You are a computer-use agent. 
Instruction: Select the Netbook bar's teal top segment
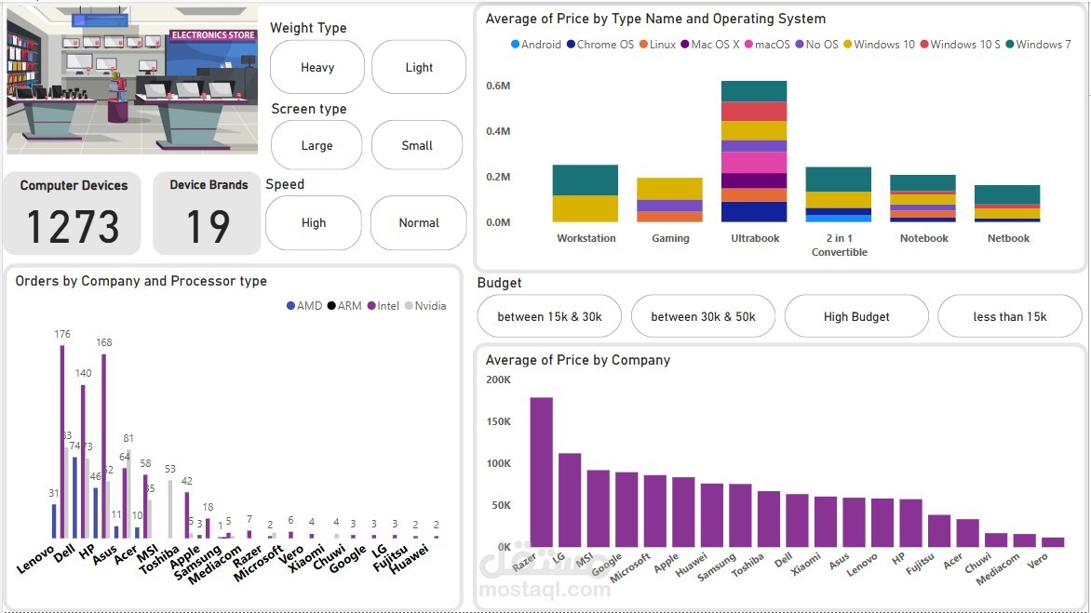(1007, 194)
